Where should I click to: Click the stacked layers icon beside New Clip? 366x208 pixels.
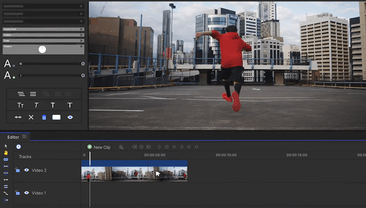point(121,147)
